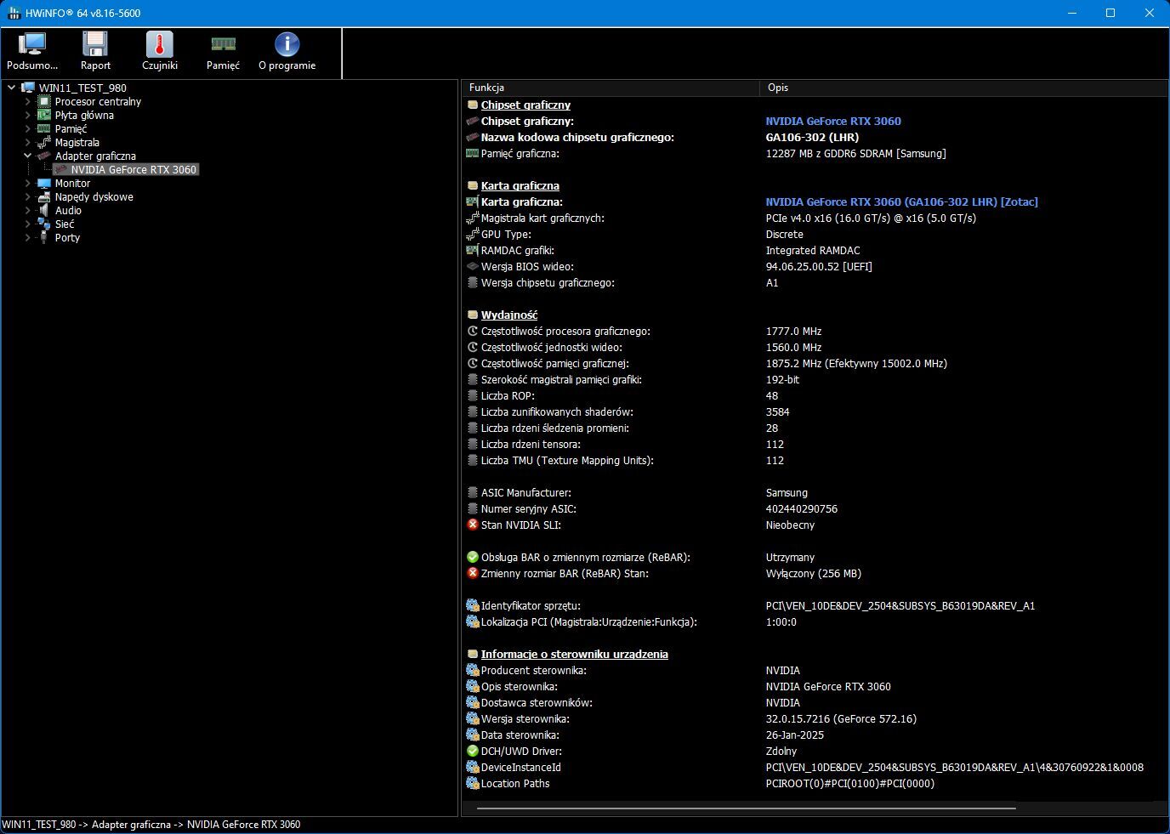Viewport: 1170px width, 834px height.
Task: Click the GA106-302 (LHR) value
Action: (x=812, y=137)
